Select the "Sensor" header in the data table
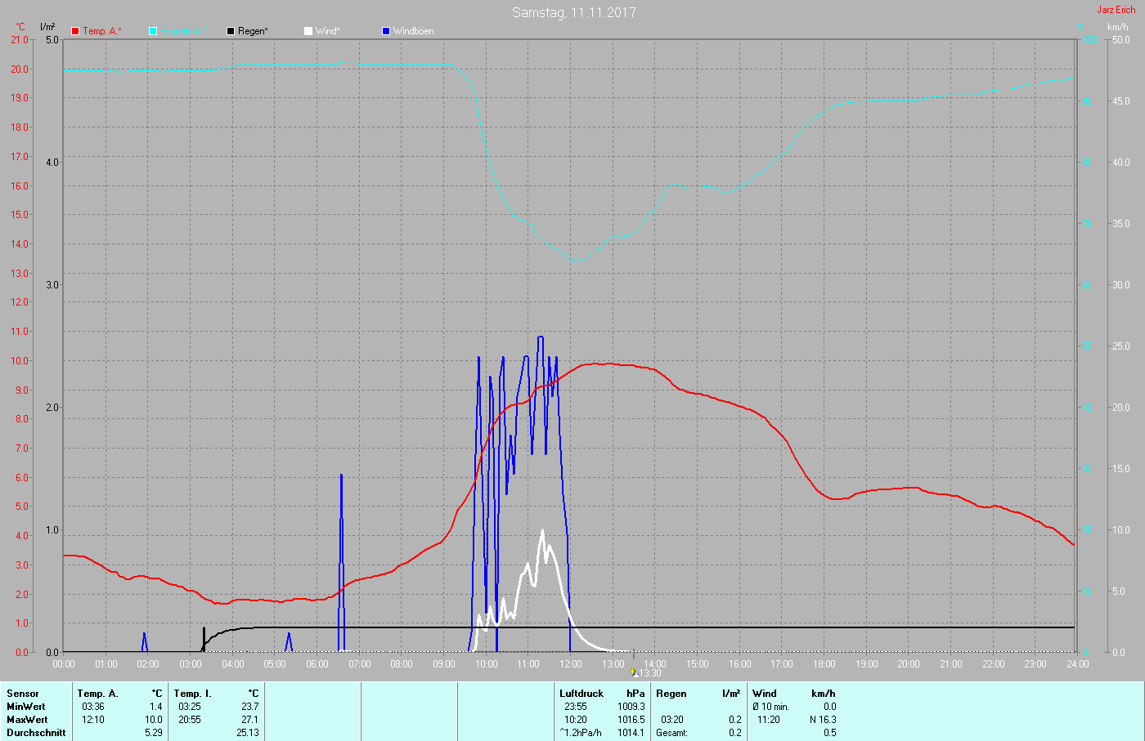The width and height of the screenshot is (1145, 741). point(23,694)
